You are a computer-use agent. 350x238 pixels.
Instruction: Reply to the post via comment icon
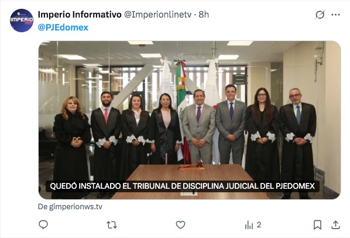tap(43, 225)
